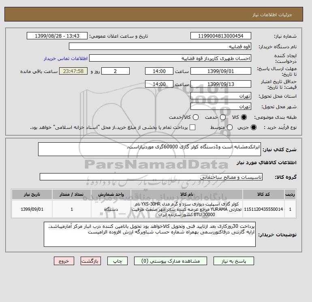This screenshot has height=302, width=312.
Task: Click the remaining days field showing 2
Action: tap(115, 71)
